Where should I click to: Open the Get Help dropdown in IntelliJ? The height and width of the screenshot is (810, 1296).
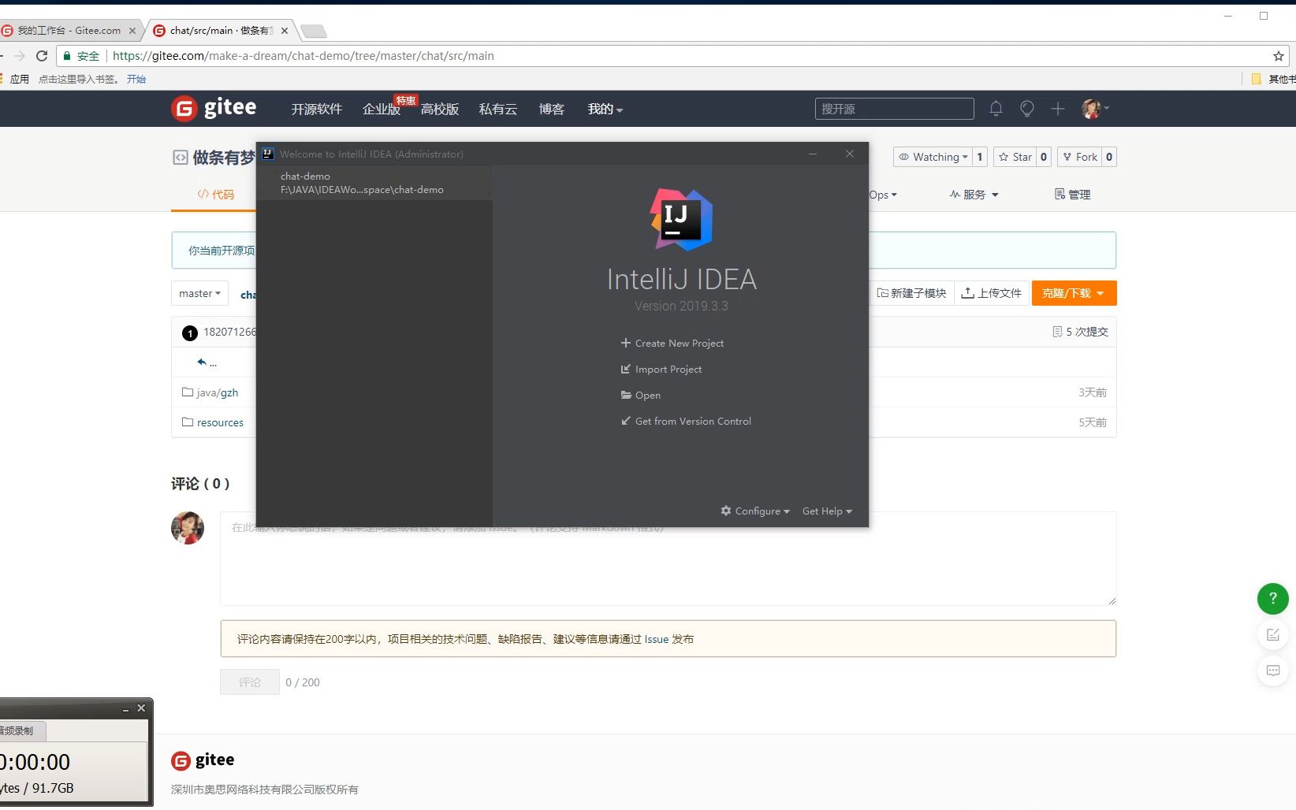click(x=827, y=511)
